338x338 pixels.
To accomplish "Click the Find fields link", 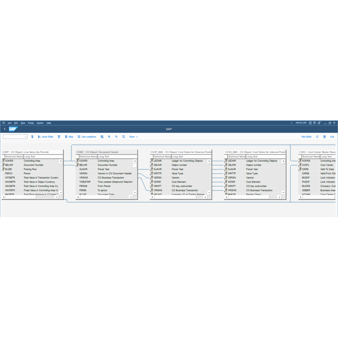I will (x=307, y=137).
